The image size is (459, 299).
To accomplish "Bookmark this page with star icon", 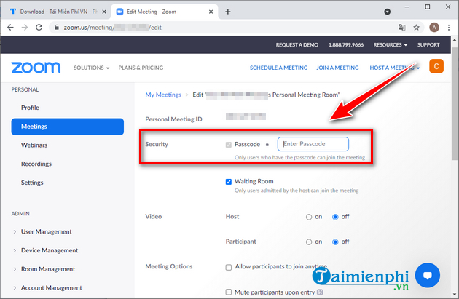I will pos(417,27).
